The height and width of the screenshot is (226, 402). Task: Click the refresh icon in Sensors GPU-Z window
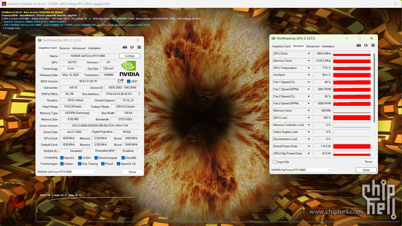[x=366, y=46]
